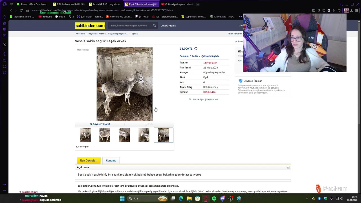
Task: Select the second donkey photo thumbnail
Action: (x=105, y=135)
